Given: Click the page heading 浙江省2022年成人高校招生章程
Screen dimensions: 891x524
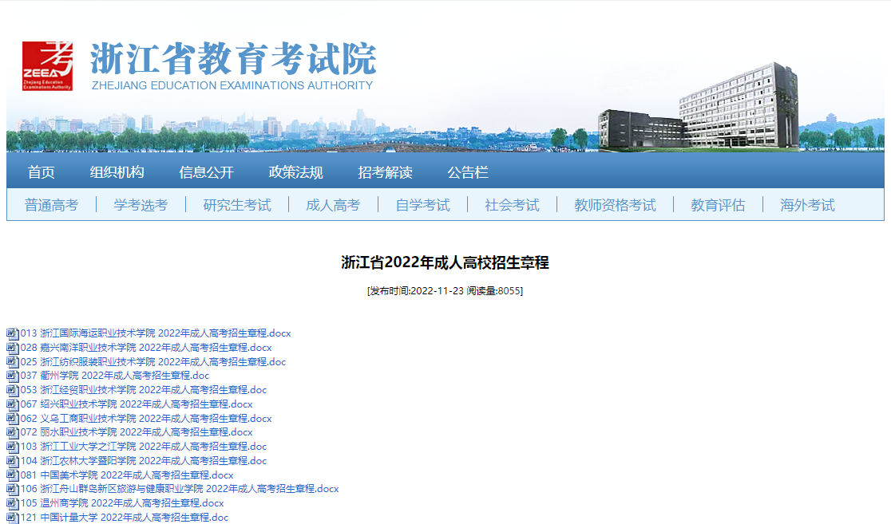Looking at the screenshot, I should click(x=445, y=263).
